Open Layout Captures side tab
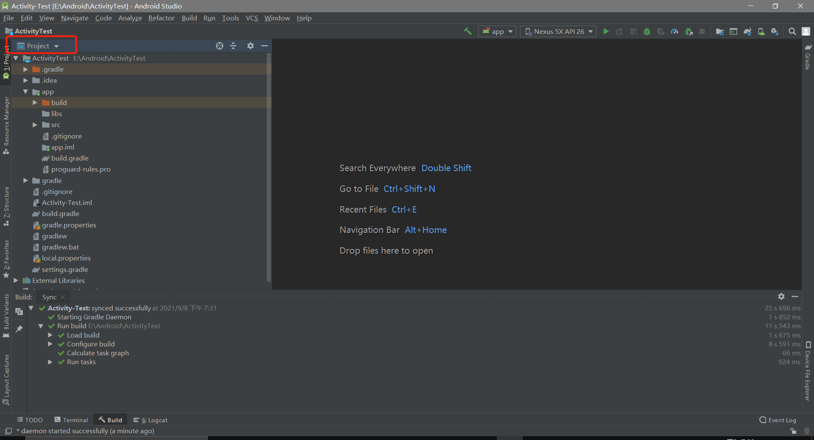Viewport: 814px width, 440px height. pos(6,380)
